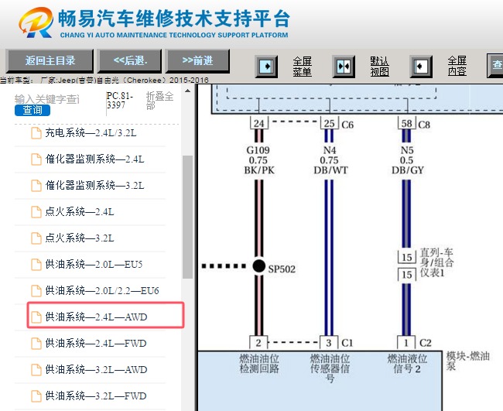Click PC.81-3397 text in sidebar
The image size is (503, 411).
119,101
